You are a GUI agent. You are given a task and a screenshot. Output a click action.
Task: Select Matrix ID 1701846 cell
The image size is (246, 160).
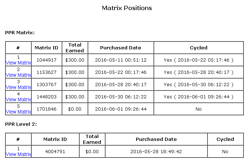46,109
